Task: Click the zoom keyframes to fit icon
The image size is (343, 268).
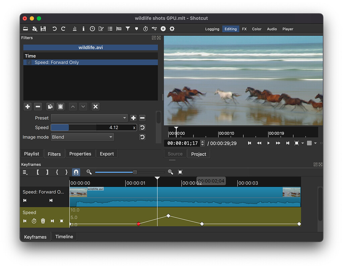Action: (180, 172)
